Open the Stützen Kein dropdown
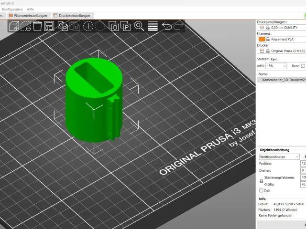 (288, 59)
